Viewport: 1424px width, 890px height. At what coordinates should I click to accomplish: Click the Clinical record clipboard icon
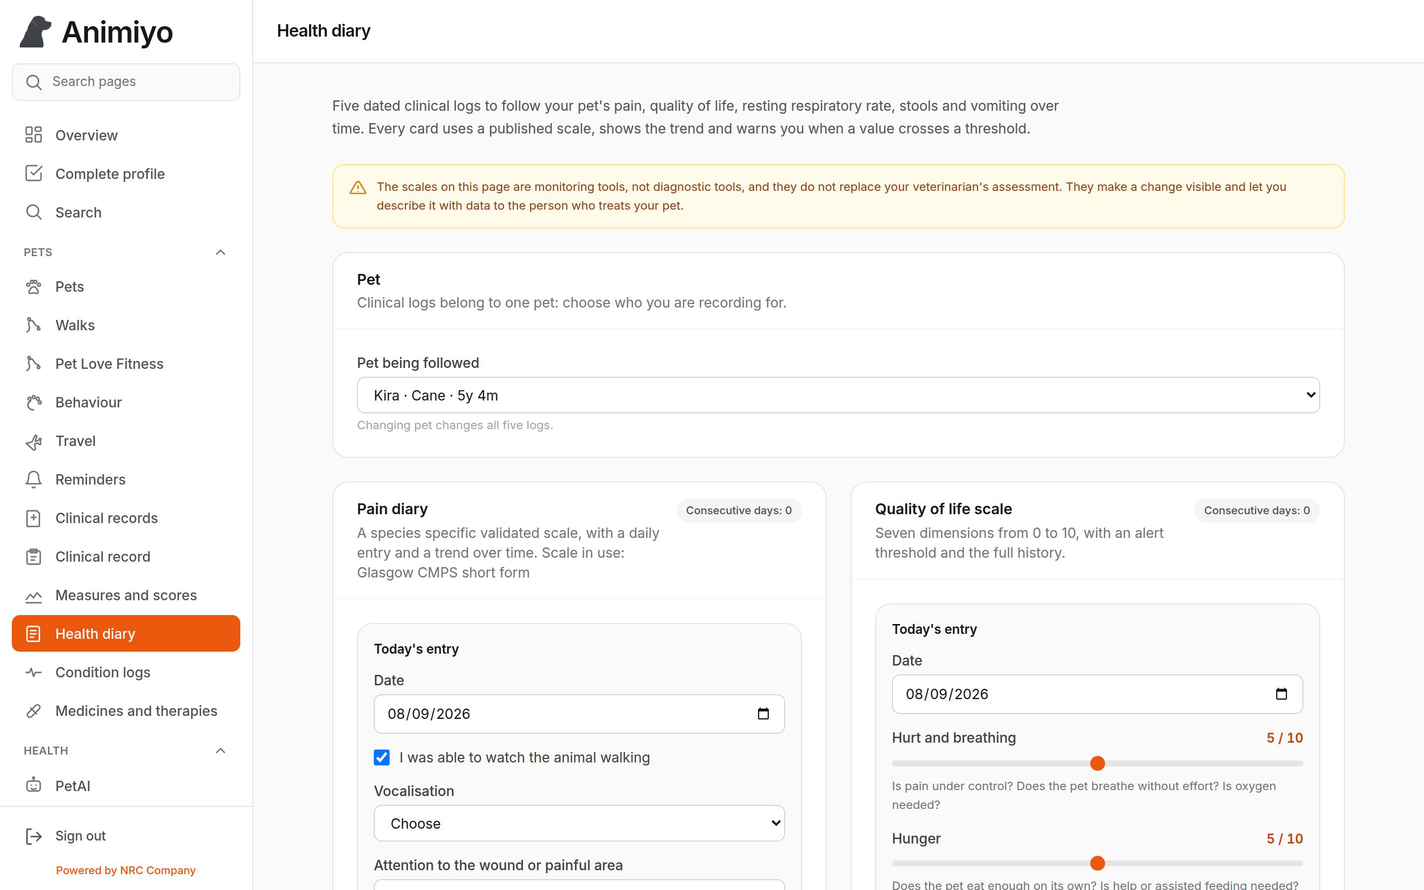(x=34, y=556)
